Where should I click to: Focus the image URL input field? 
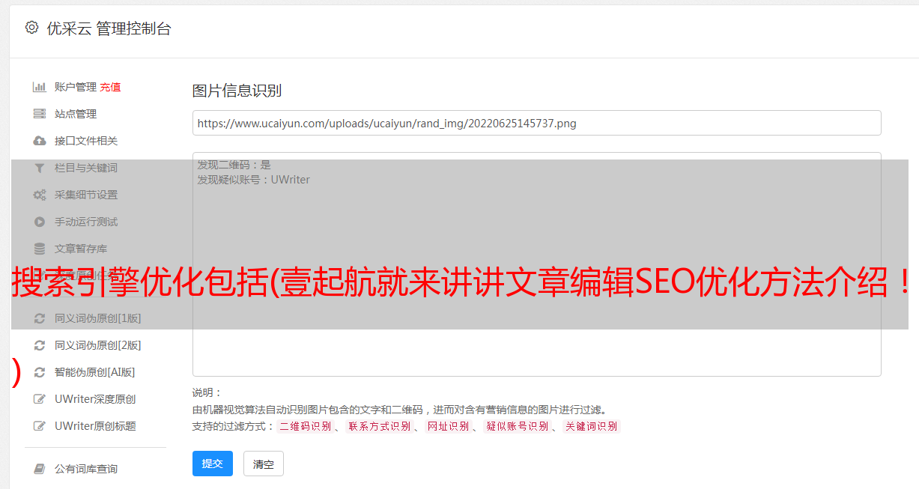(x=536, y=123)
